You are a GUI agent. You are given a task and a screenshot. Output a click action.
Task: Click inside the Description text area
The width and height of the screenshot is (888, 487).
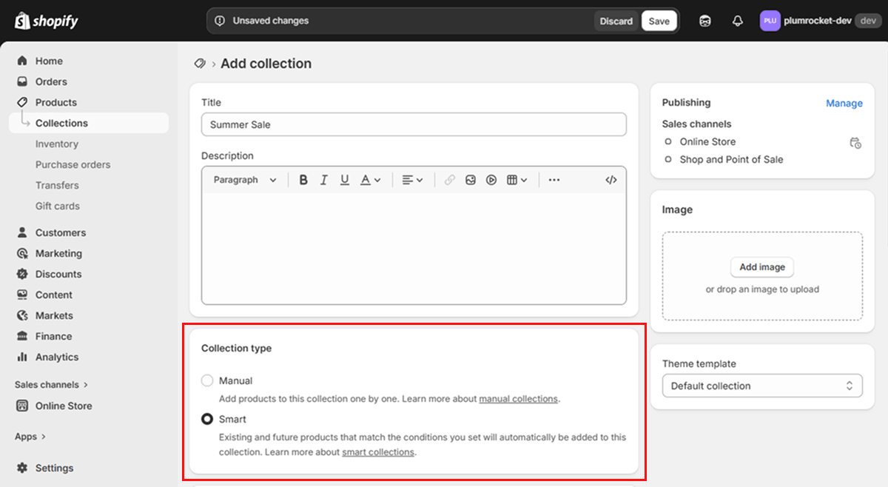click(x=414, y=248)
